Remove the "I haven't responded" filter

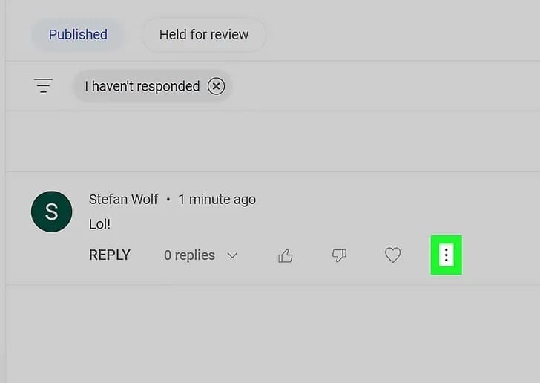click(x=216, y=86)
